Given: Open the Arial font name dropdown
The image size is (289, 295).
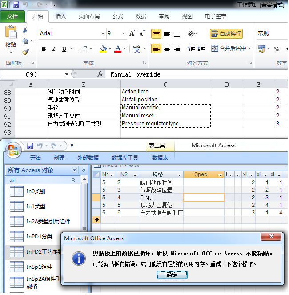Looking at the screenshot, I should (103, 34).
